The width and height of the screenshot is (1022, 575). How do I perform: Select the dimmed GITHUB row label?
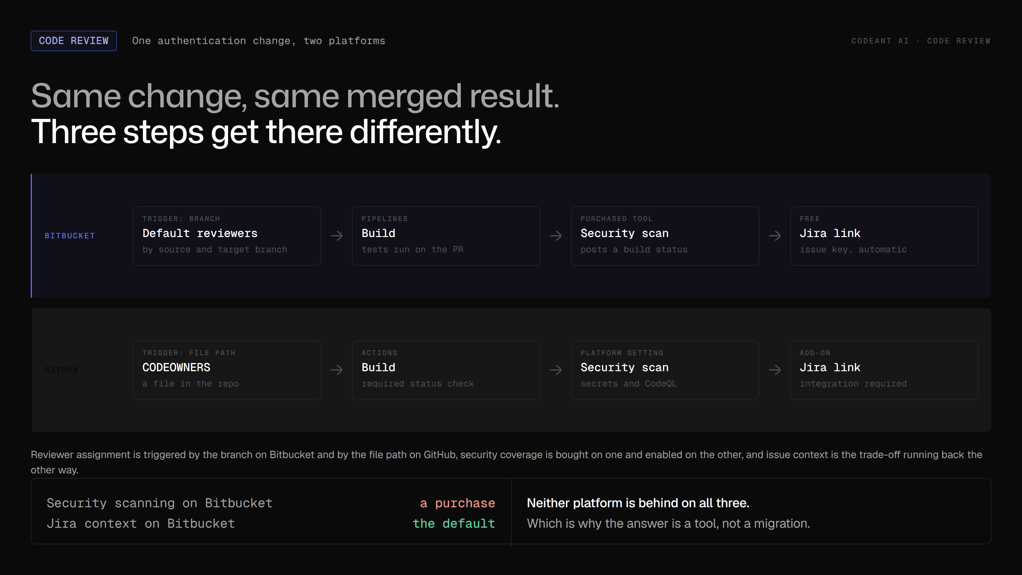(x=61, y=370)
